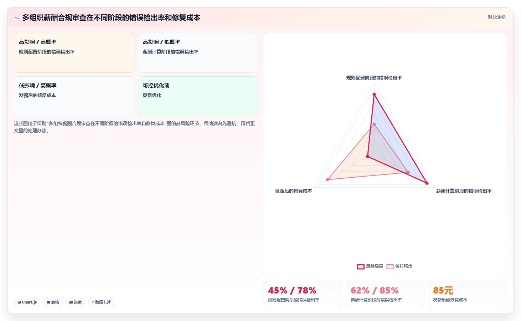The height and width of the screenshot is (321, 521).
Task: Toggle the 管控强度 legend swatch
Action: tap(390, 266)
